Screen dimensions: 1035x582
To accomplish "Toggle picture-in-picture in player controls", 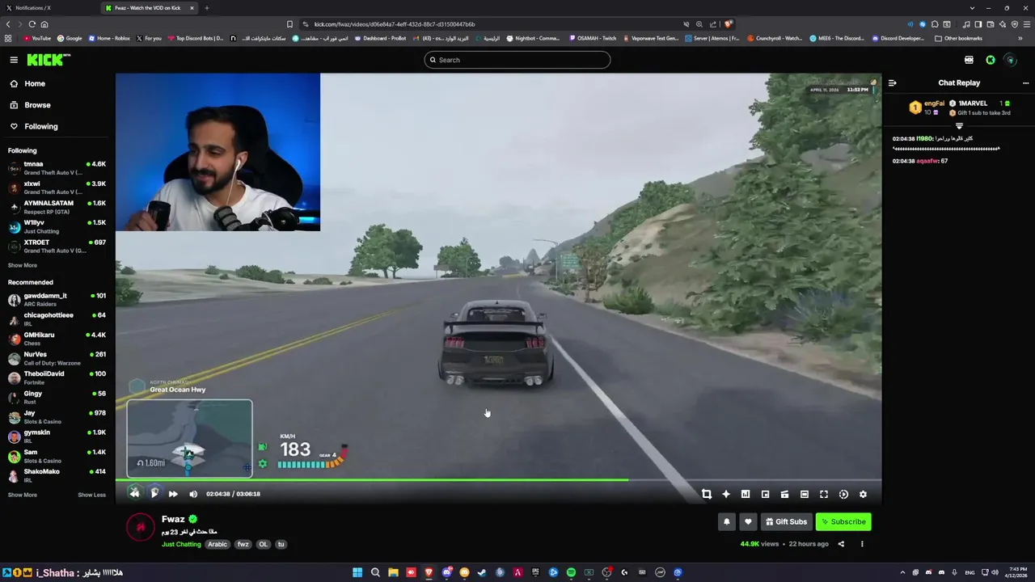I will point(765,494).
